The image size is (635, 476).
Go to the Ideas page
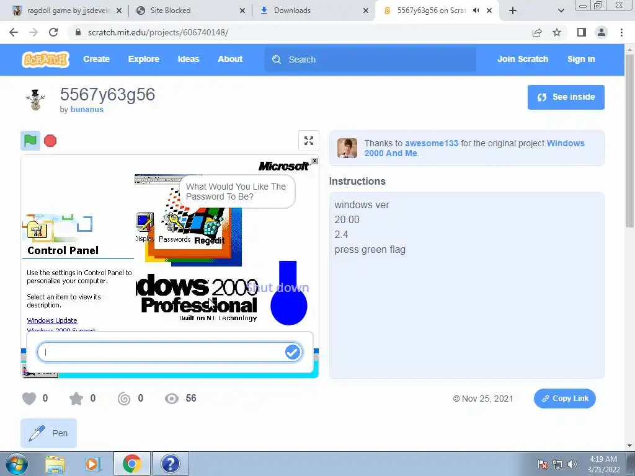tap(189, 59)
